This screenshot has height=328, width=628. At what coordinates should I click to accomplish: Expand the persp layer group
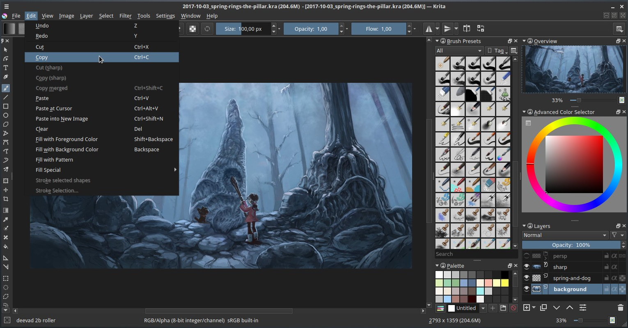(545, 258)
